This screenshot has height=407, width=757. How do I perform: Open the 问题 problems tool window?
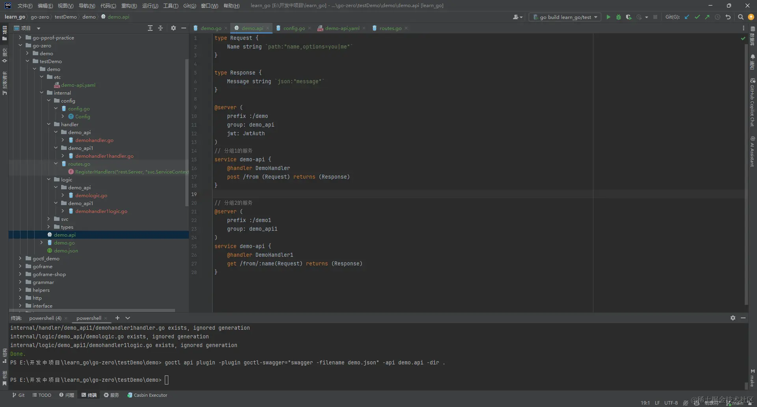tap(67, 395)
